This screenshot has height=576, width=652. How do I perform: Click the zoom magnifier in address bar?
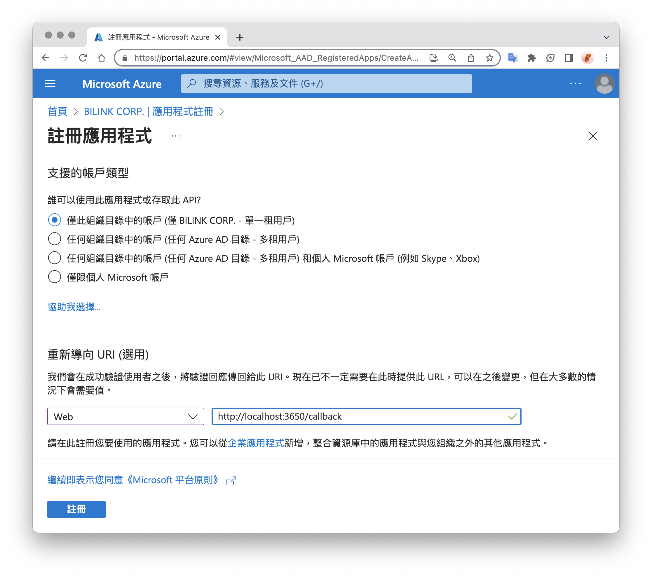click(452, 58)
